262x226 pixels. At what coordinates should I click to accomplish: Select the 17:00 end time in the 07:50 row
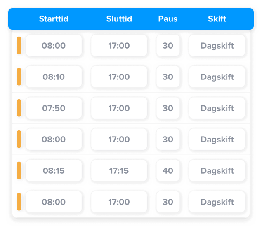click(x=119, y=108)
